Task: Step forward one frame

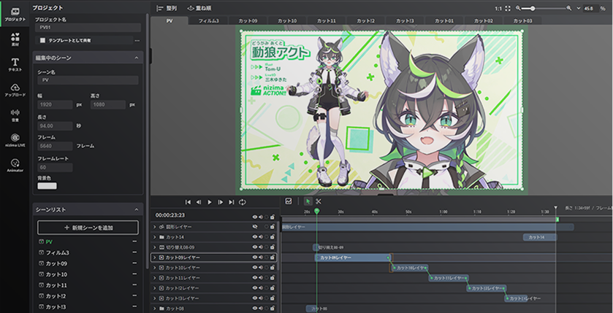Action: (221, 202)
